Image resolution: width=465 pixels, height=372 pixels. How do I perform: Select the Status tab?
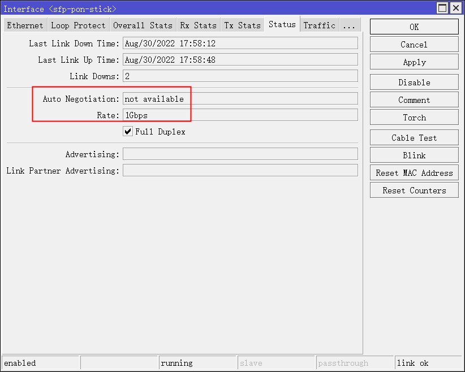tap(282, 24)
